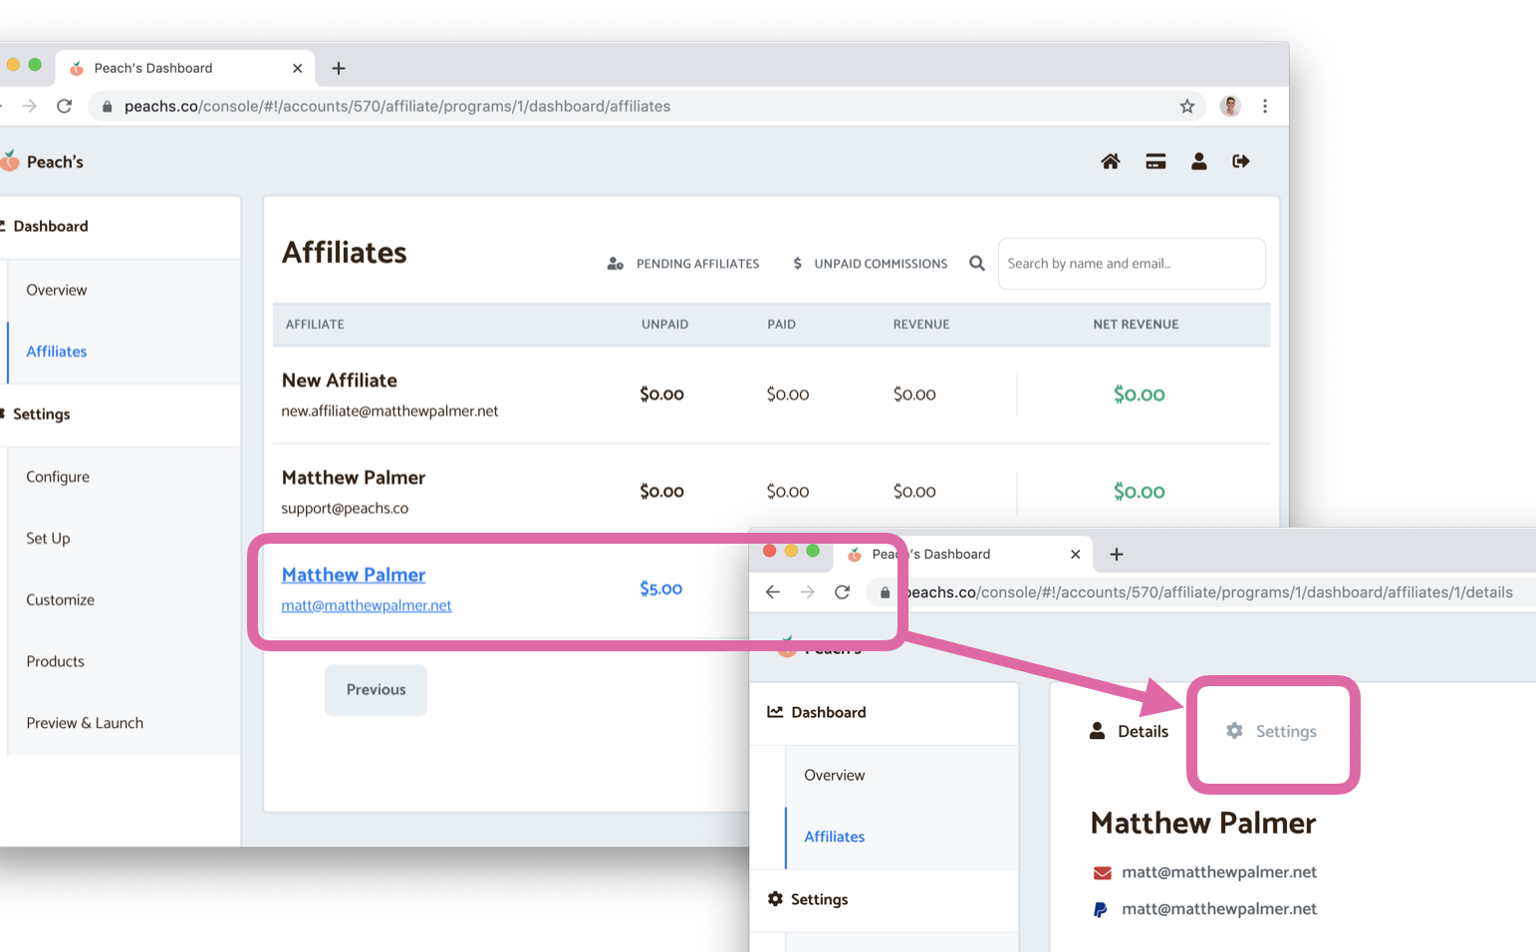Open matt@matthewpalmer.net affiliate link
This screenshot has width=1536, height=952.
366,605
